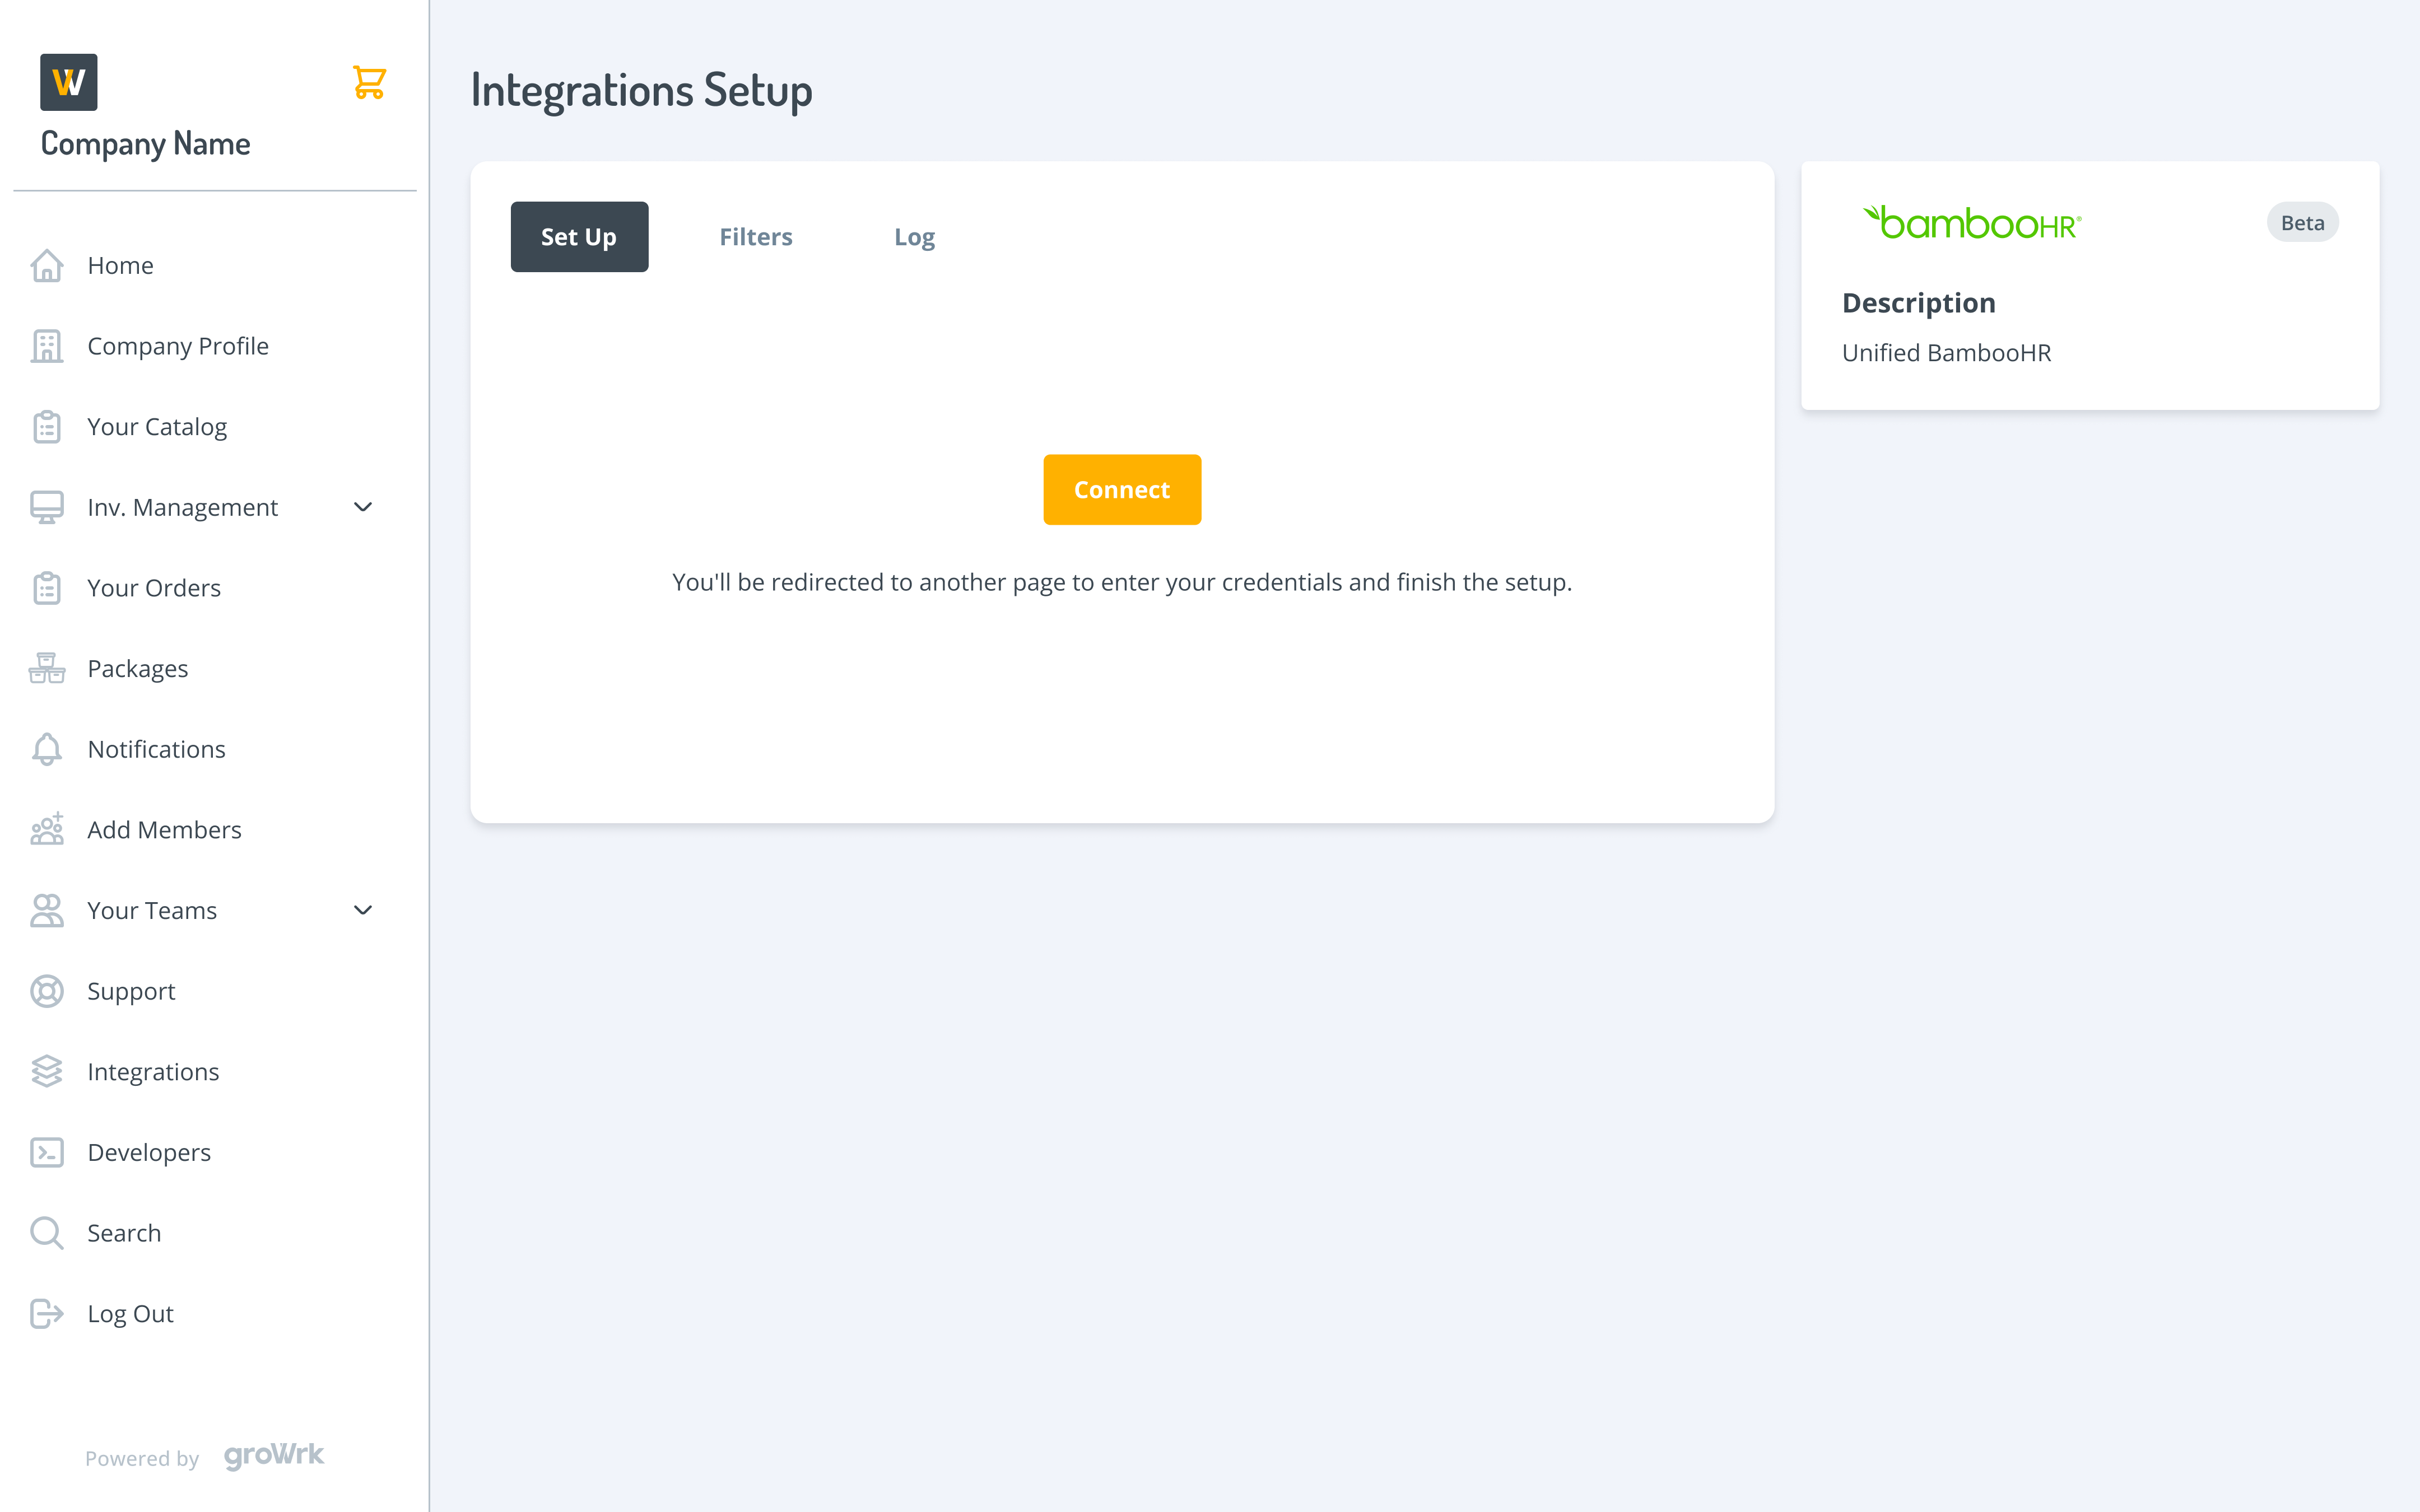Click the Company Profile building icon
2420x1512 pixels.
click(47, 346)
